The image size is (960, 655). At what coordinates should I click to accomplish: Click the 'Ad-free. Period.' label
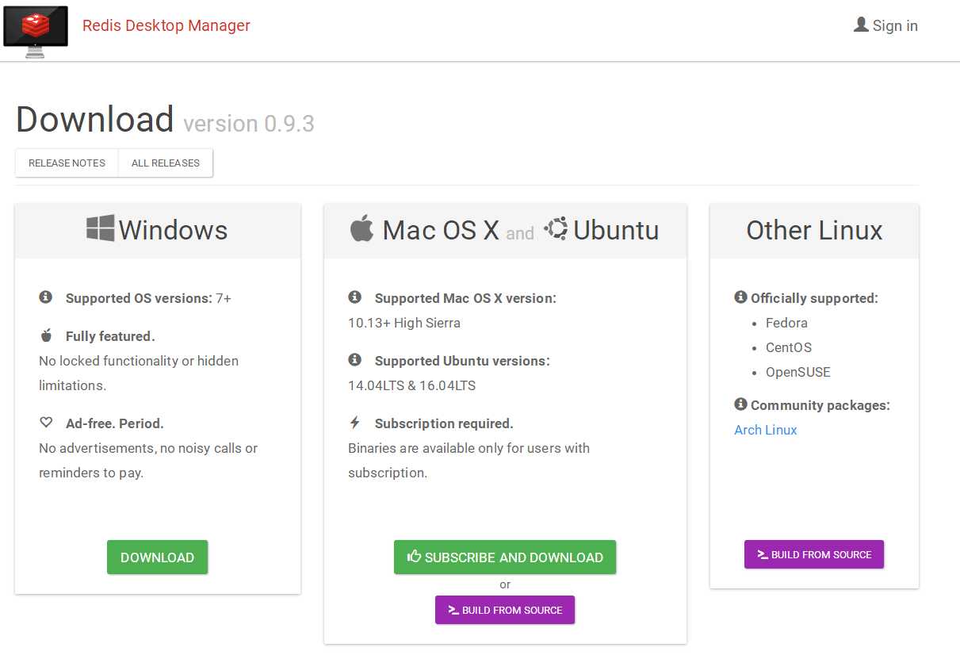point(115,423)
